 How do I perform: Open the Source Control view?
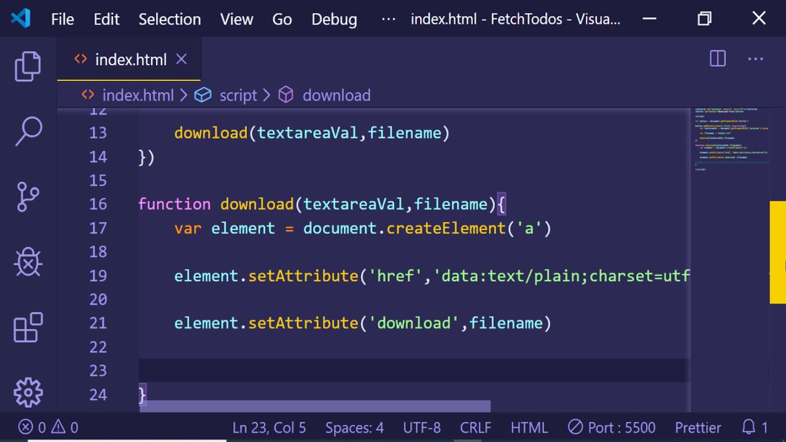click(28, 197)
